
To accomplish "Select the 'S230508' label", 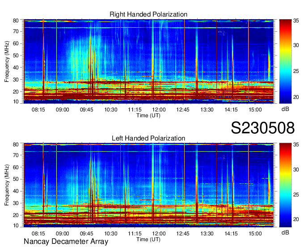I will 263,128.
